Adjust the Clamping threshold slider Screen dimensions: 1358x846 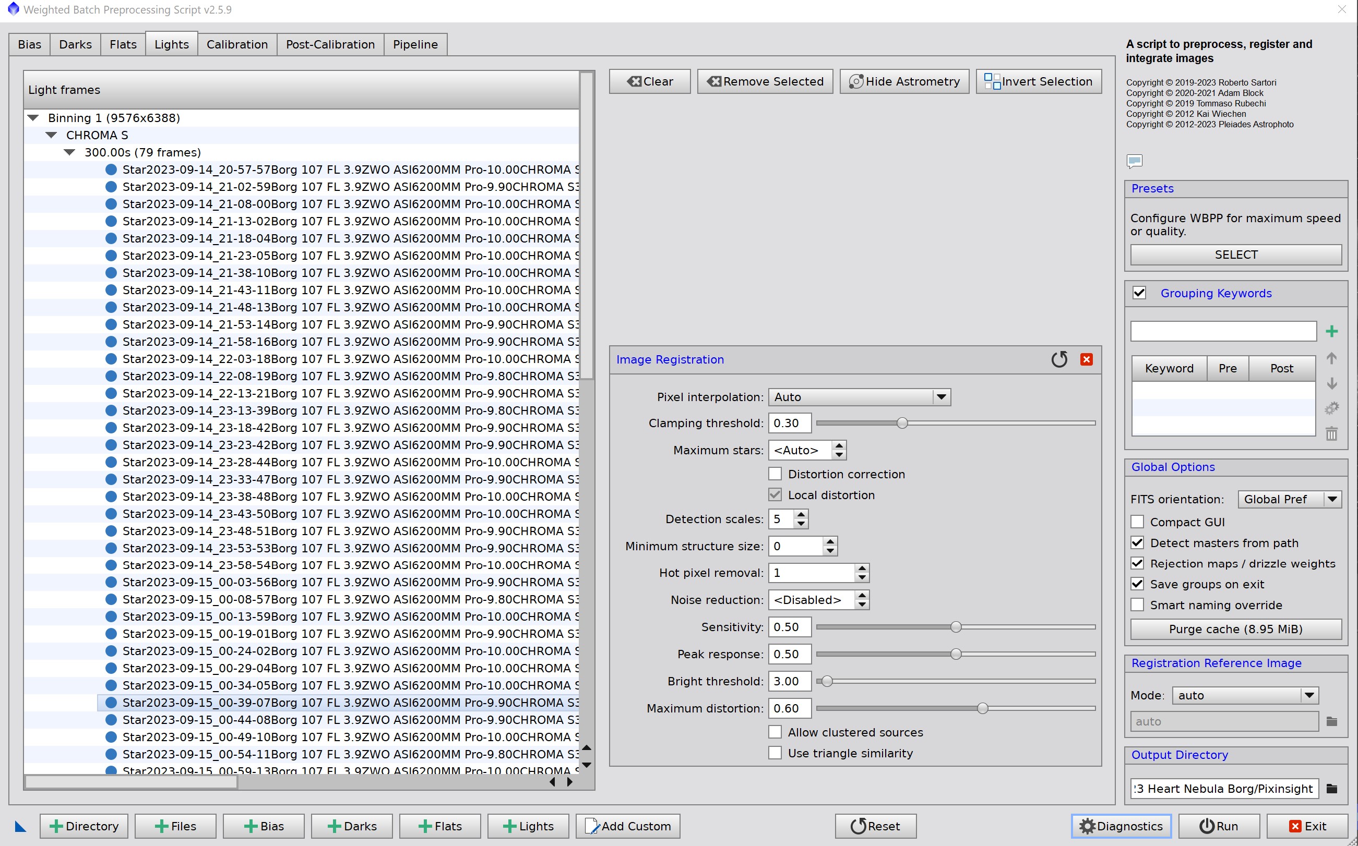tap(902, 423)
